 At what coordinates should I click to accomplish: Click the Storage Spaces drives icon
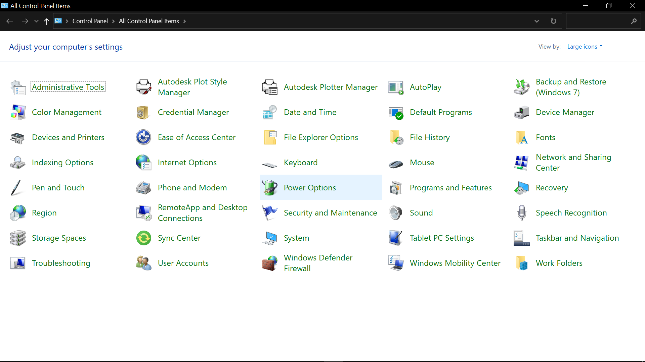18,238
